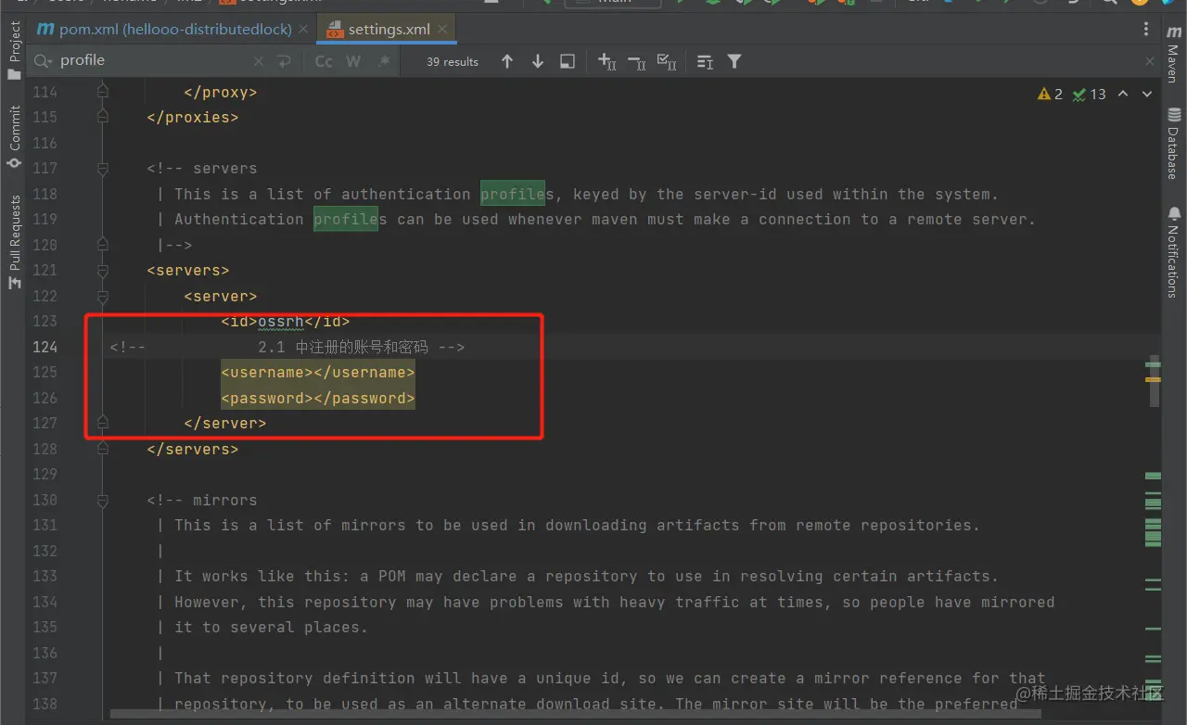Collapse the servers comment block at line 117

click(103, 168)
